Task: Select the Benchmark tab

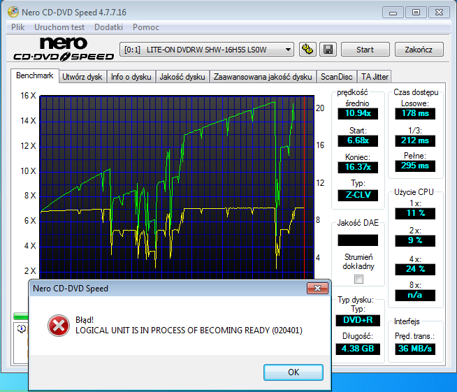Action: [x=35, y=75]
